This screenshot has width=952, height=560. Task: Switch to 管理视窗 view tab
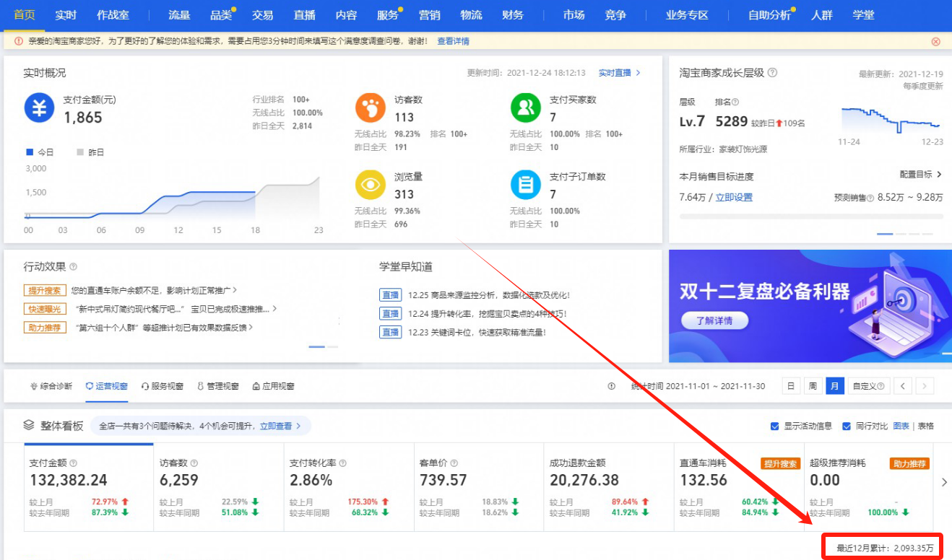pyautogui.click(x=217, y=386)
